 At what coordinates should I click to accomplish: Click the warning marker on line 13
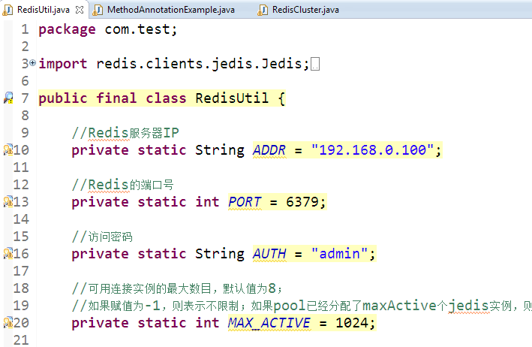tap(8, 202)
